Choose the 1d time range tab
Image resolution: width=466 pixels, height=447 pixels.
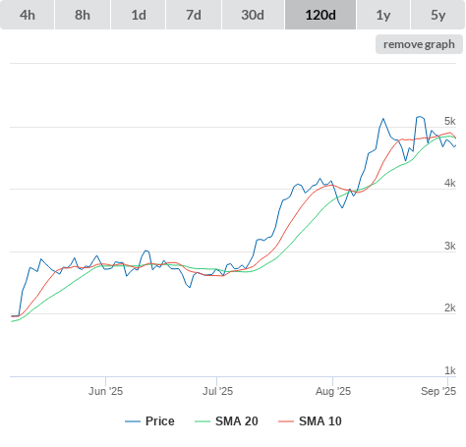tap(139, 15)
